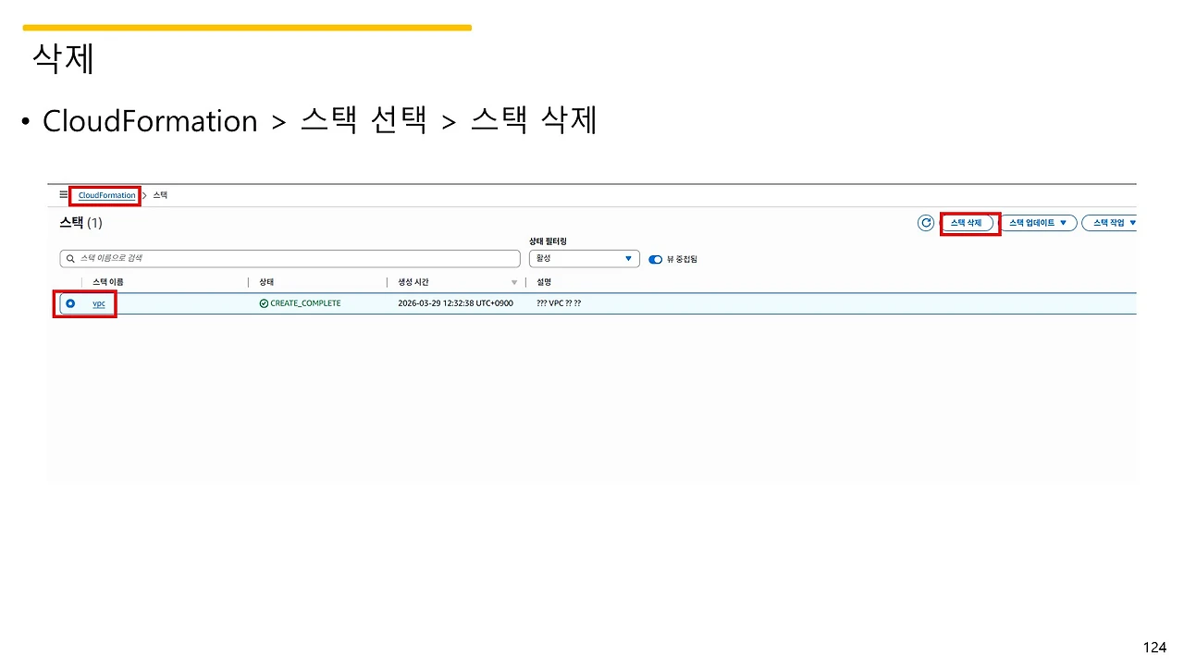The height and width of the screenshot is (666, 1184).
Task: Click the 상태 column header
Action: tap(265, 281)
